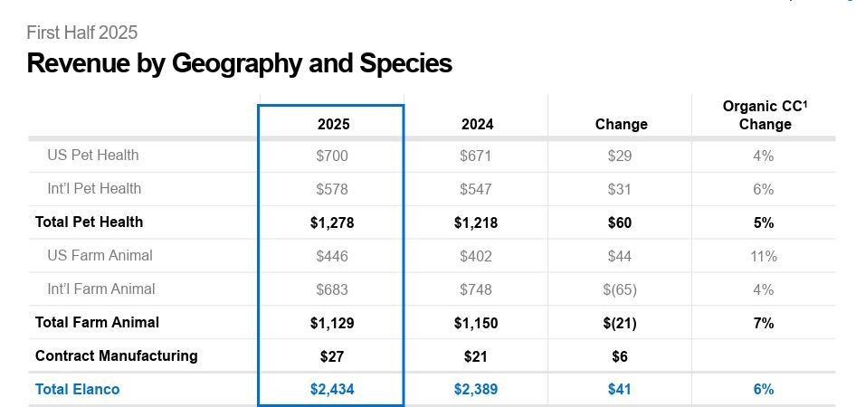Click the Contract Manufacturing row label
This screenshot has width=856, height=407.
[x=116, y=355]
